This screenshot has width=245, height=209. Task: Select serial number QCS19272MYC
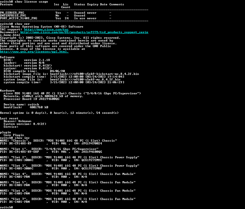[x=91, y=160]
